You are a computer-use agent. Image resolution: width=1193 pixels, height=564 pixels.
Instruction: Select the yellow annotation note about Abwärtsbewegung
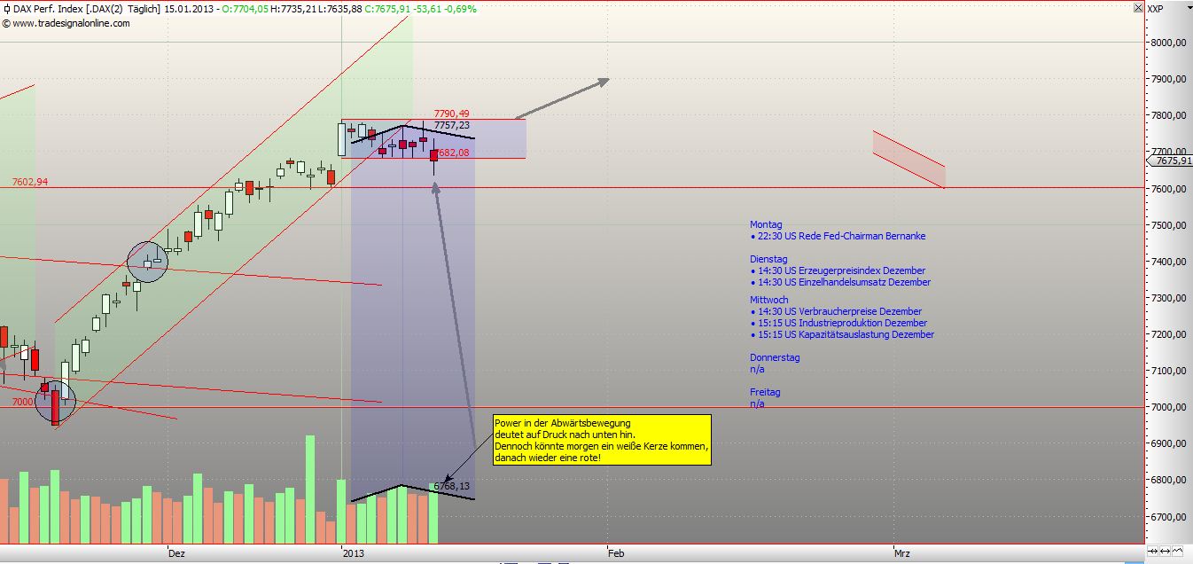click(x=602, y=440)
